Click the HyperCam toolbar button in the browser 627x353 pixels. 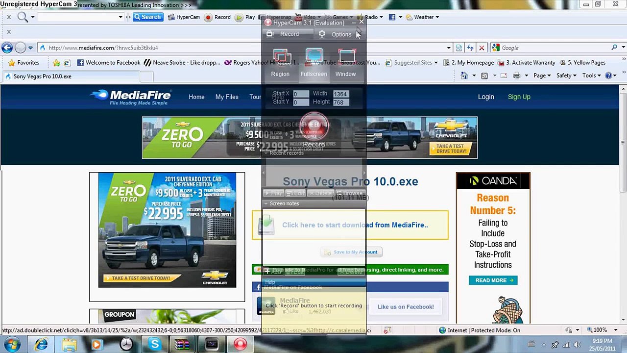coord(184,17)
